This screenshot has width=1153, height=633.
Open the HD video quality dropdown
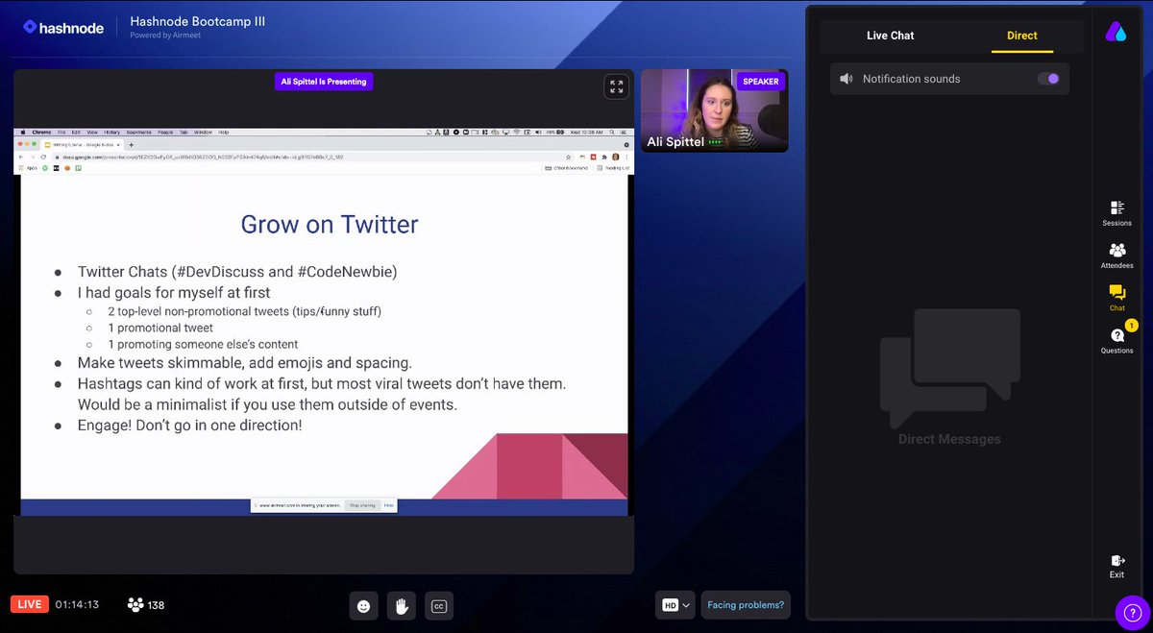[x=675, y=605]
